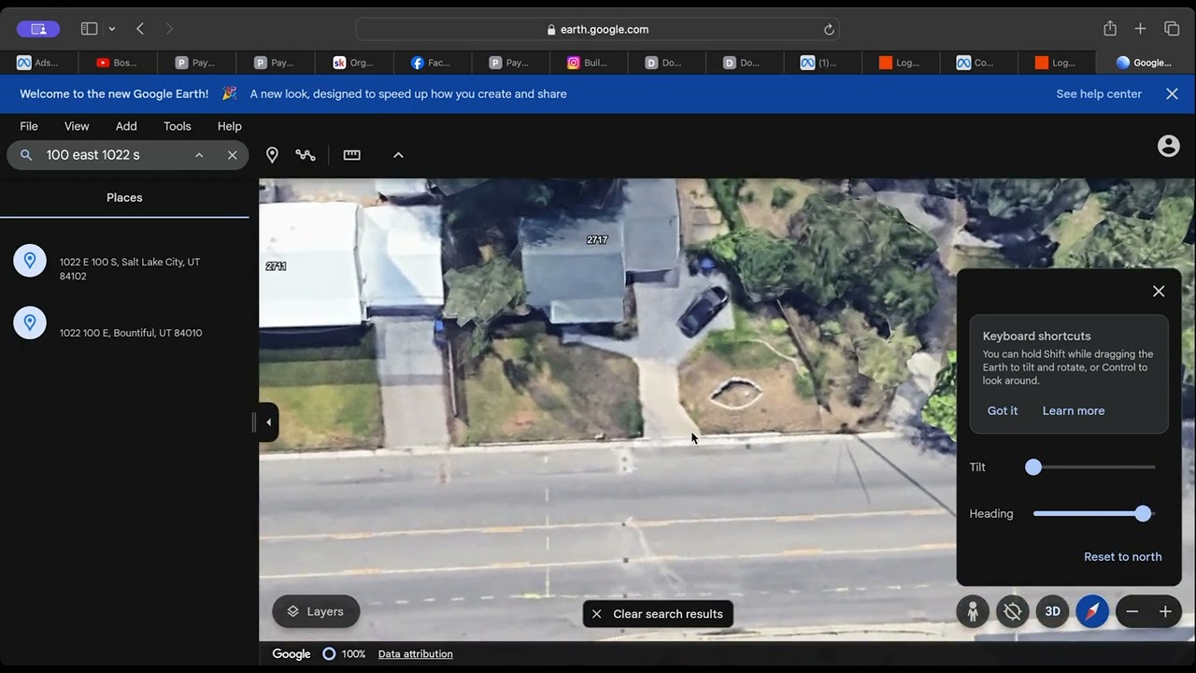Open the Google account profile icon
Screen dimensions: 1196x673
(1168, 146)
